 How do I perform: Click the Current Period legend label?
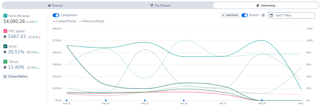64,21
